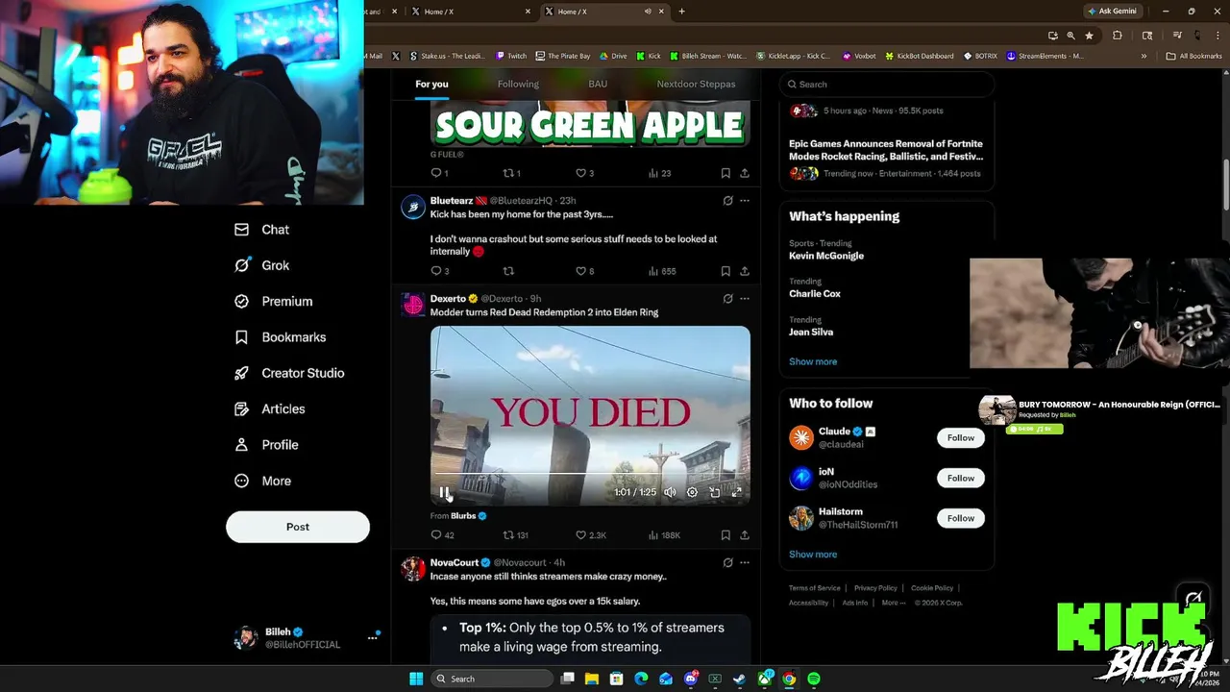Toggle picture-in-picture on the Dexerto video
This screenshot has height=692, width=1230.
714,492
